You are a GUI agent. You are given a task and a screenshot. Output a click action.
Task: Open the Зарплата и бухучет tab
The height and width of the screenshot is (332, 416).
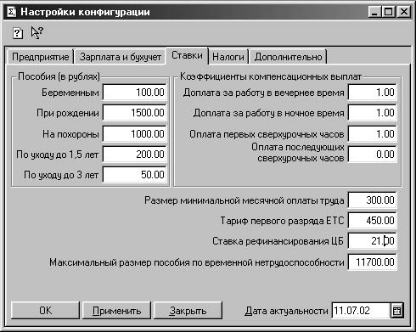(x=120, y=57)
